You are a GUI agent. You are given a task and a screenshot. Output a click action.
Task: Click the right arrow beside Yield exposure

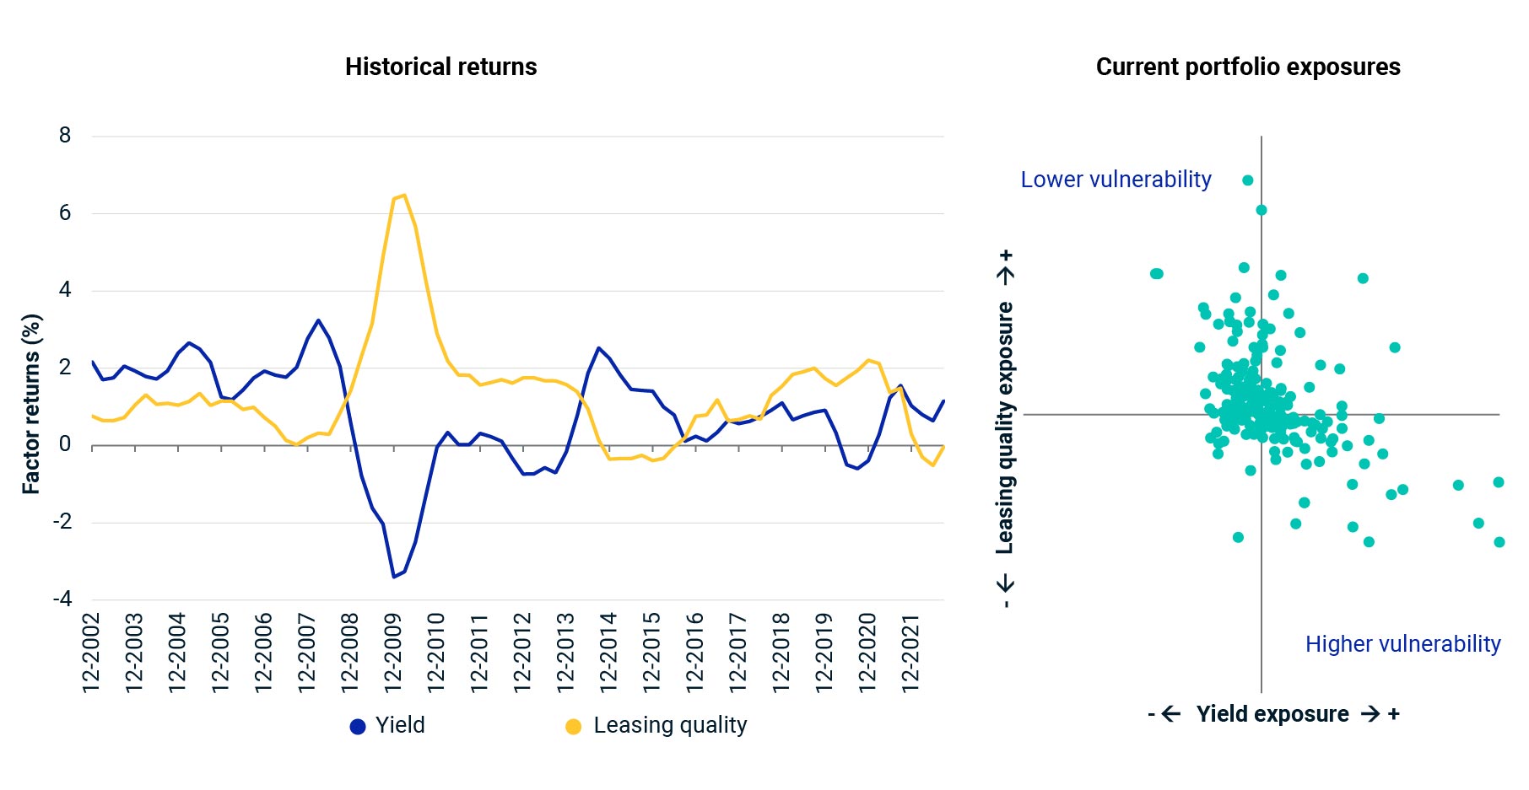(1371, 714)
